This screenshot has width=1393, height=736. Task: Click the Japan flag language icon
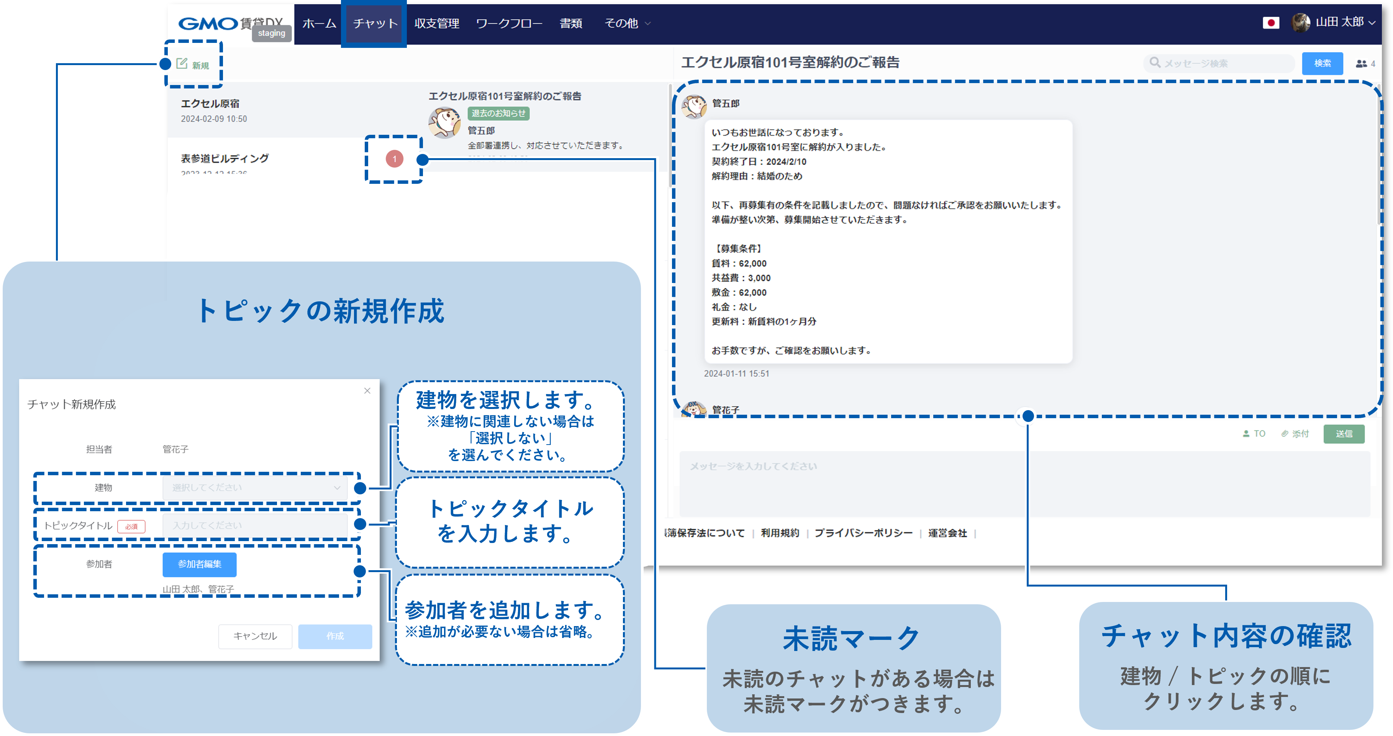1271,23
